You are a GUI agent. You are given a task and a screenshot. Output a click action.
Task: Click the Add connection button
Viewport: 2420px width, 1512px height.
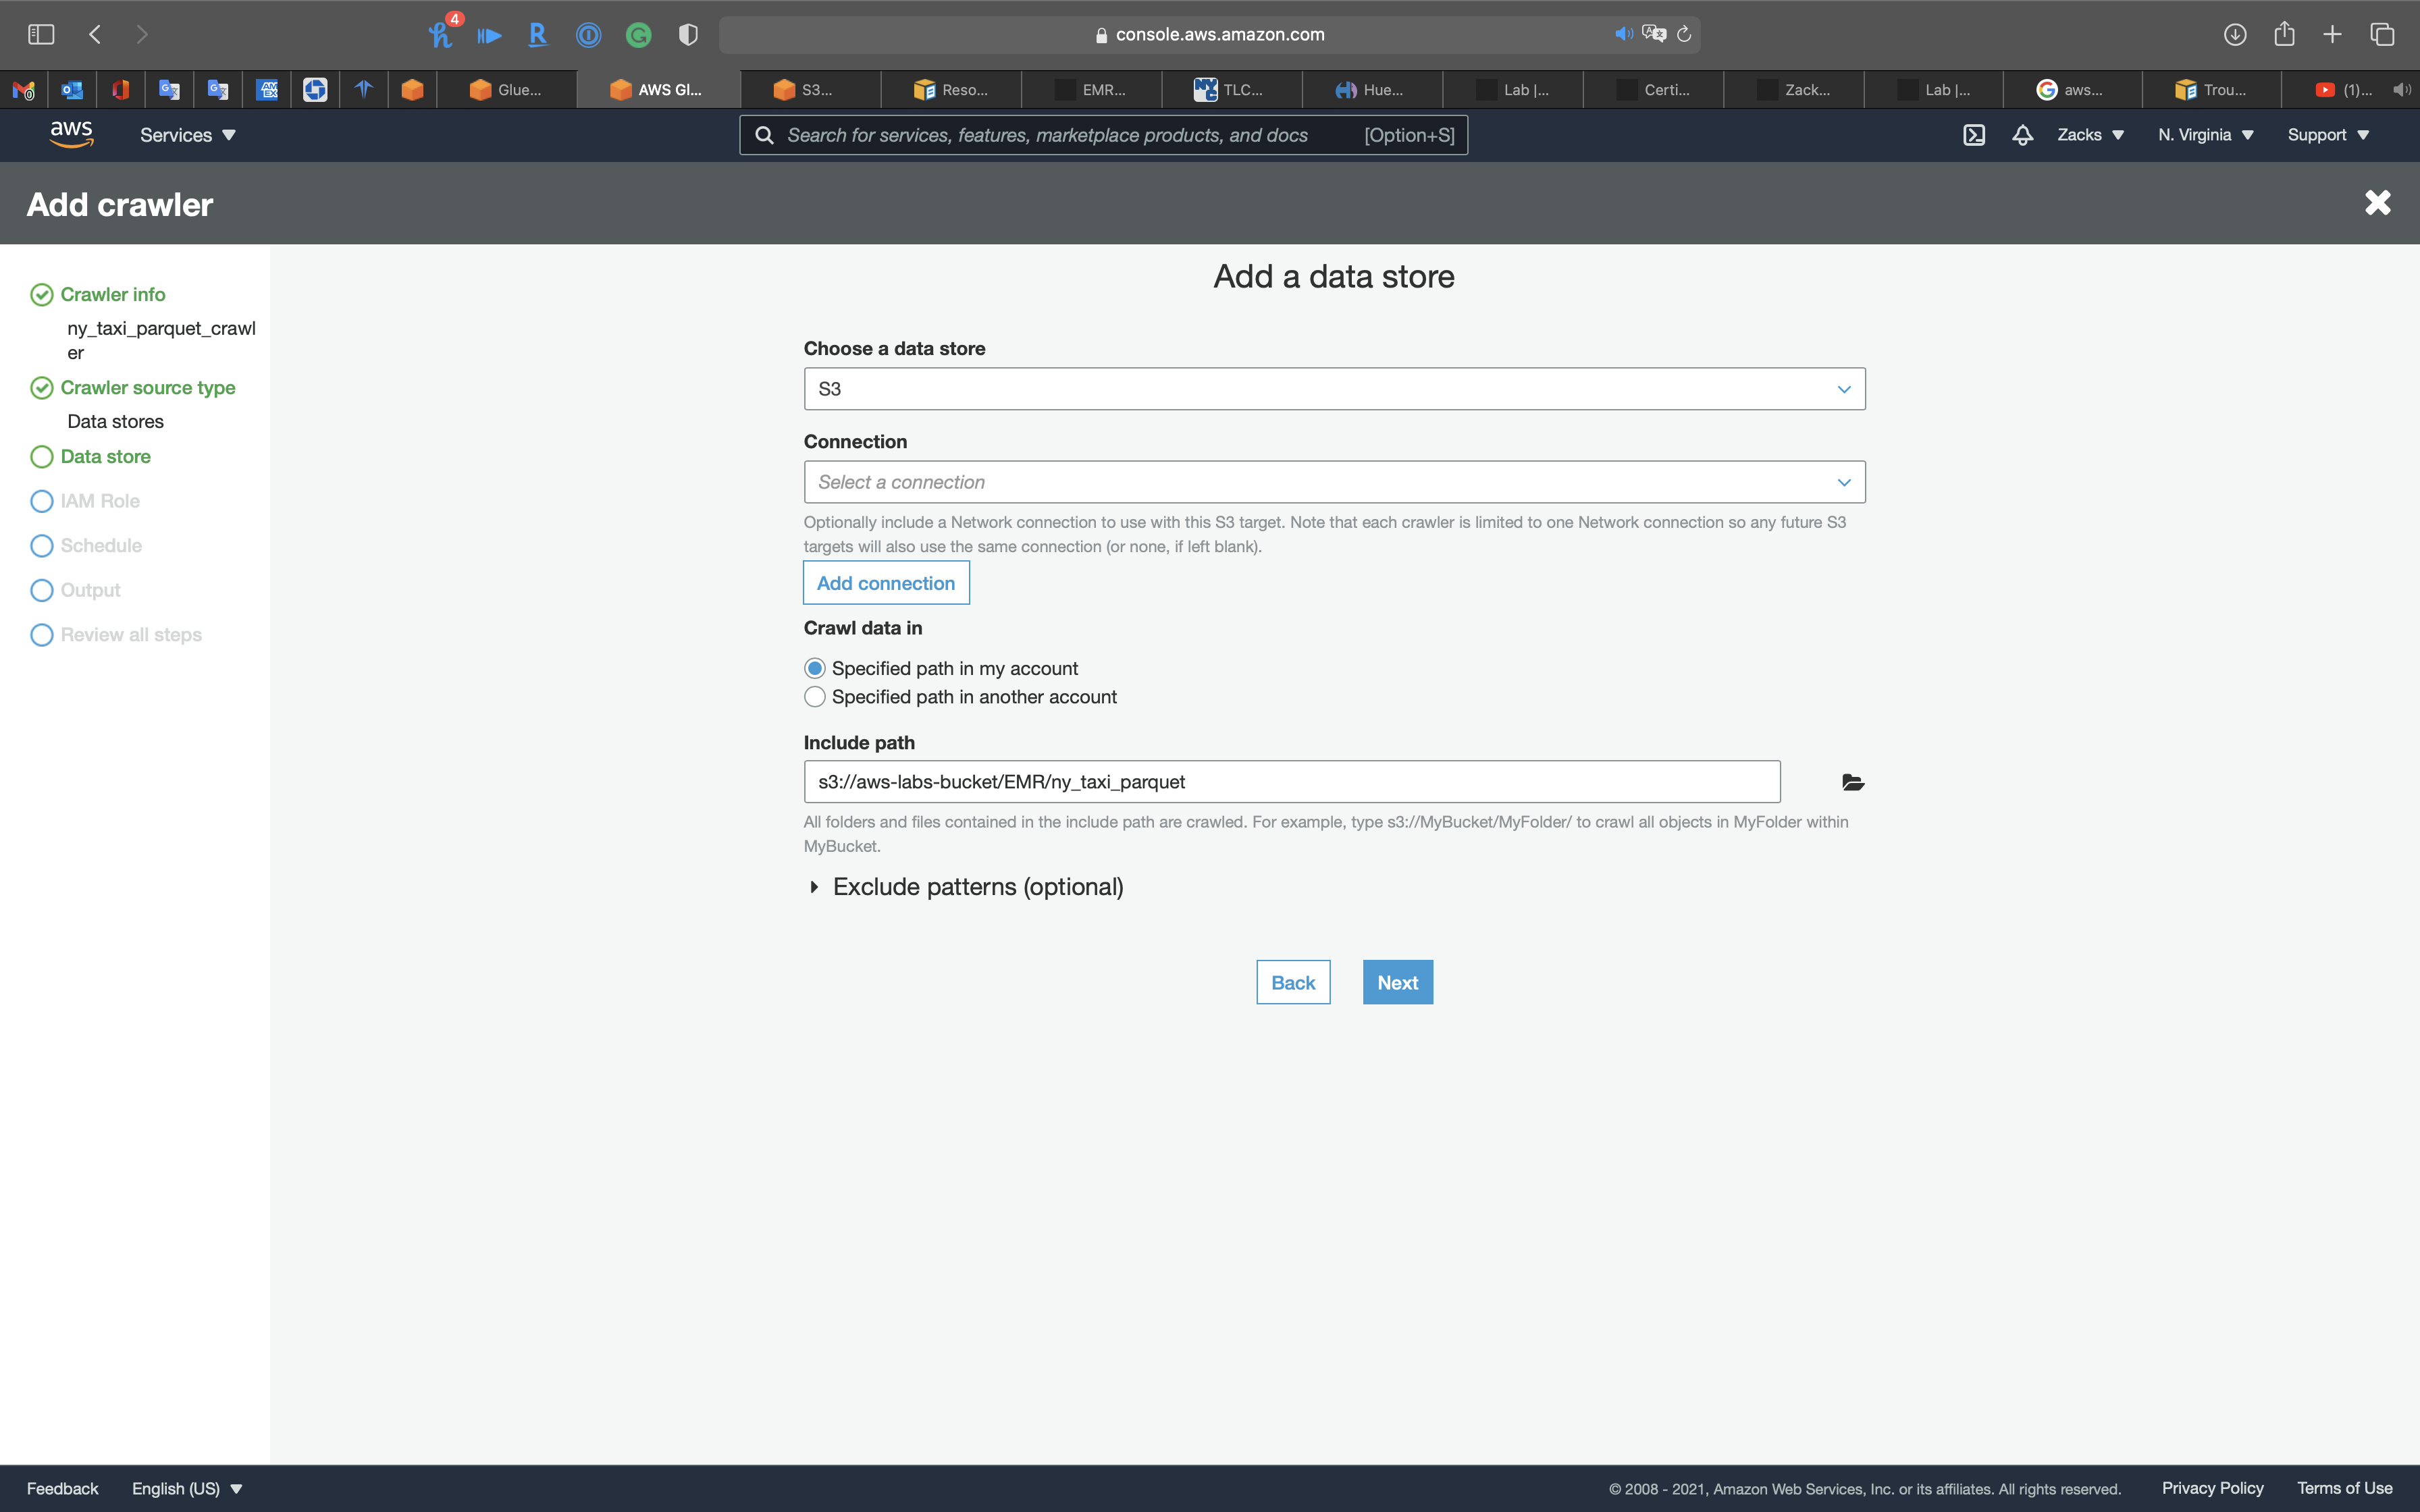886,583
